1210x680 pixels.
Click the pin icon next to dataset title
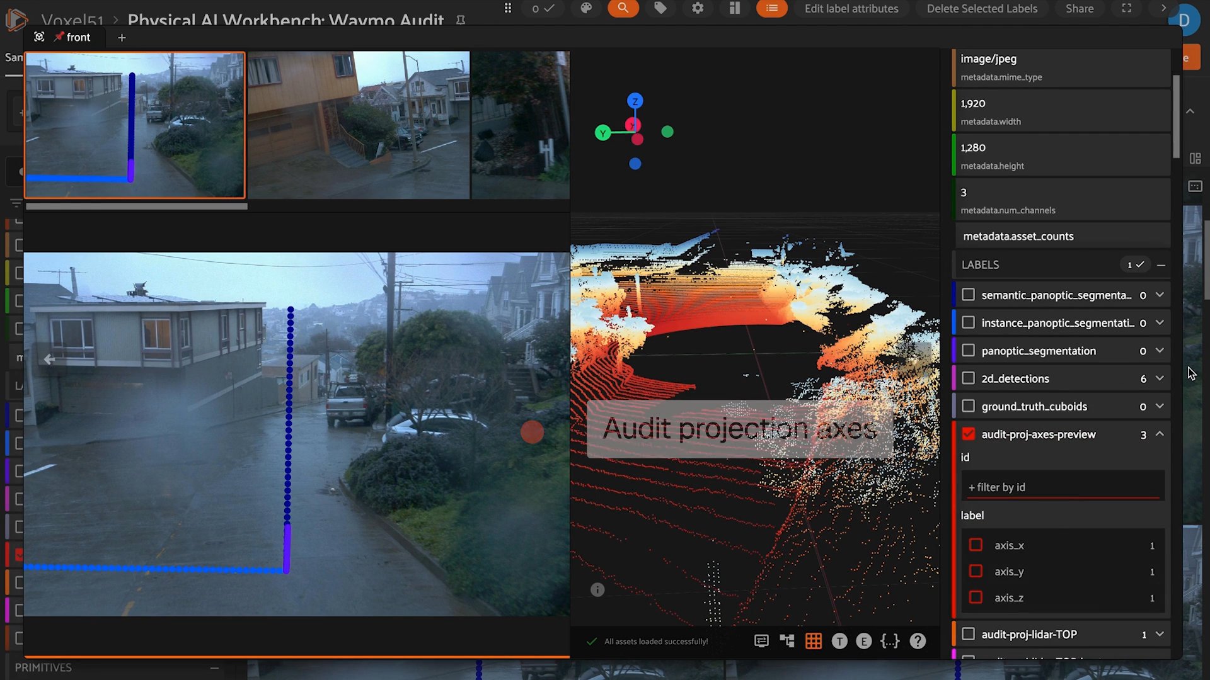pyautogui.click(x=461, y=20)
